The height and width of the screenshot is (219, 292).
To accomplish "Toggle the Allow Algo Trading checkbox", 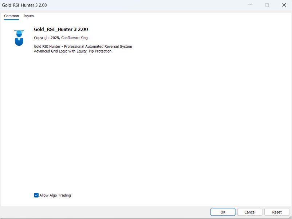I will click(36, 195).
